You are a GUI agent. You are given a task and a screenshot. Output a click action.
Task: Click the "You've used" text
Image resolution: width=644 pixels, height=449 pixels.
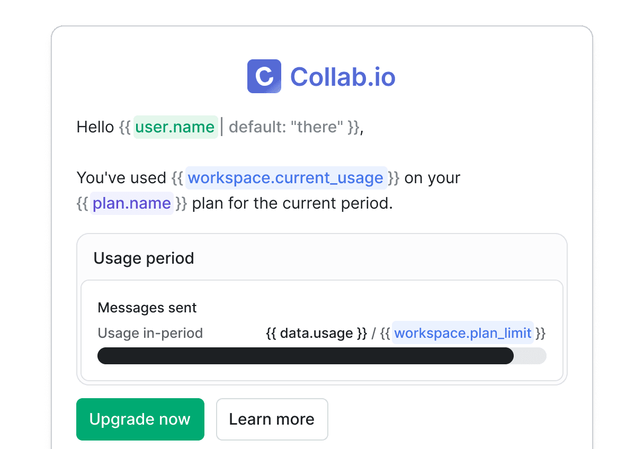point(121,178)
